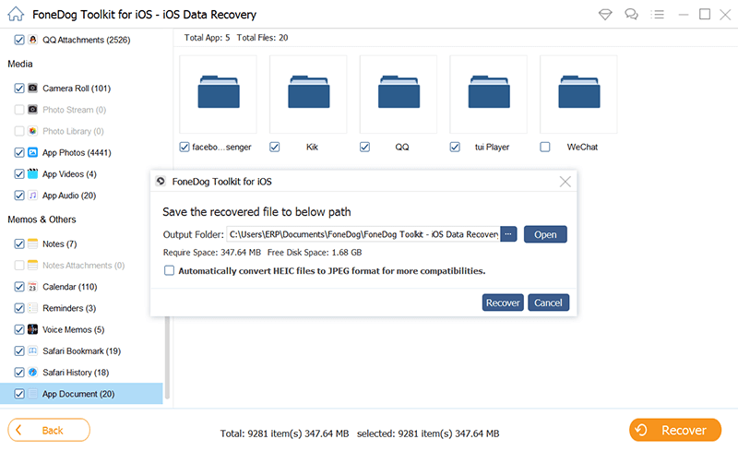Click the Output Folder path field

click(363, 234)
